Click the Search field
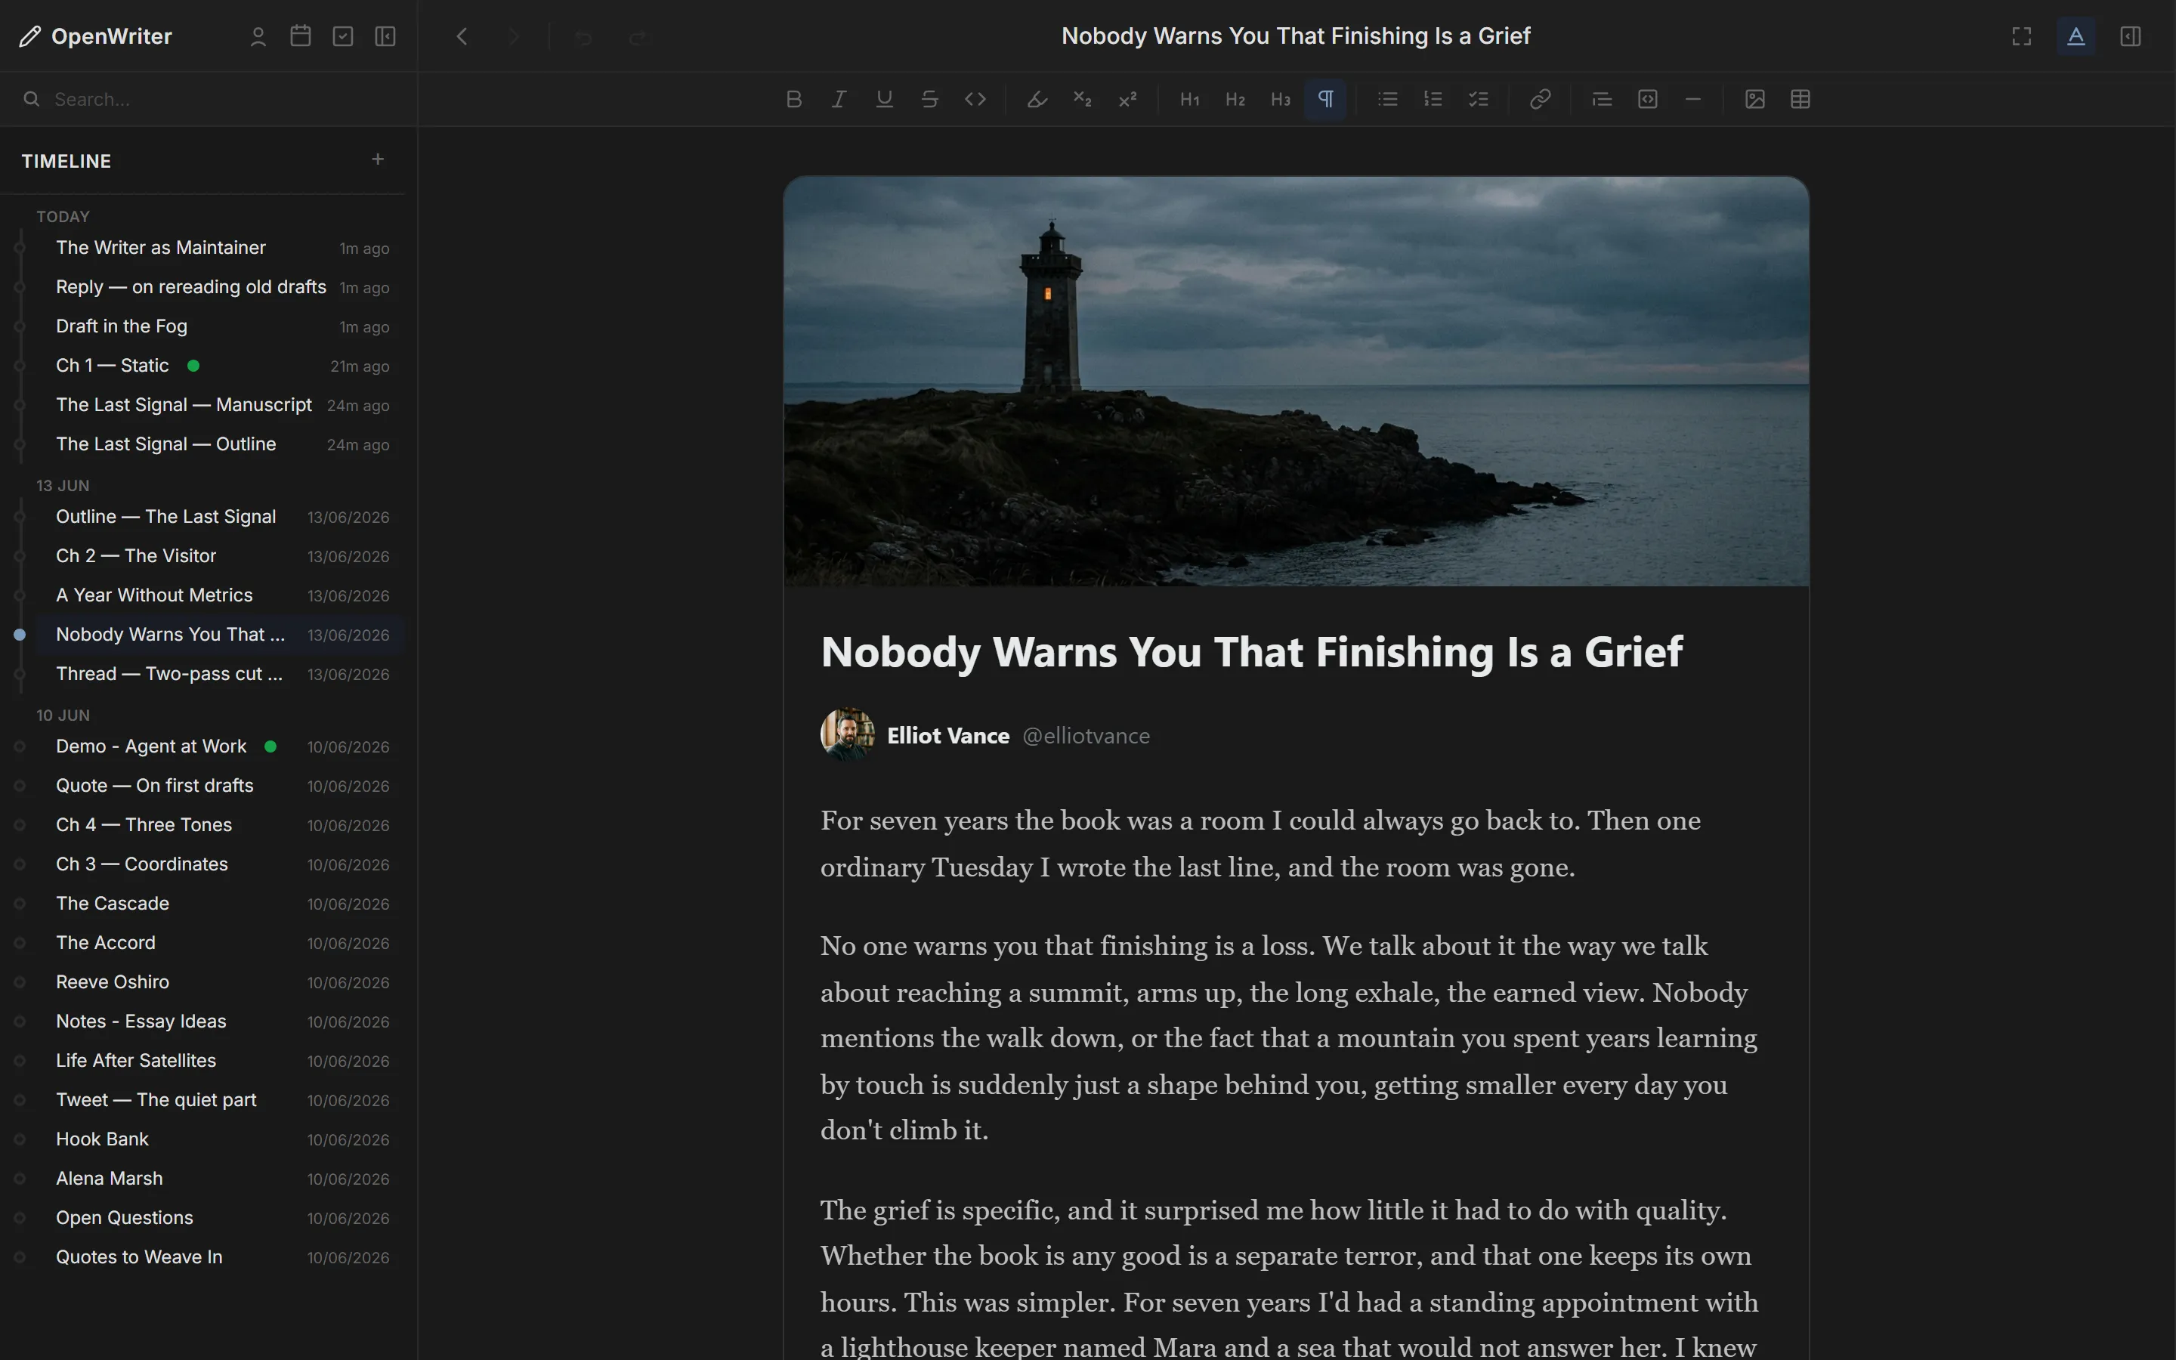The width and height of the screenshot is (2176, 1360). click(x=209, y=99)
